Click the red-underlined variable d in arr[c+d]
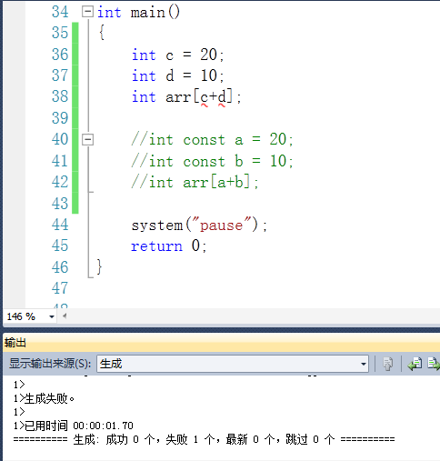The width and height of the screenshot is (440, 461). 222,97
